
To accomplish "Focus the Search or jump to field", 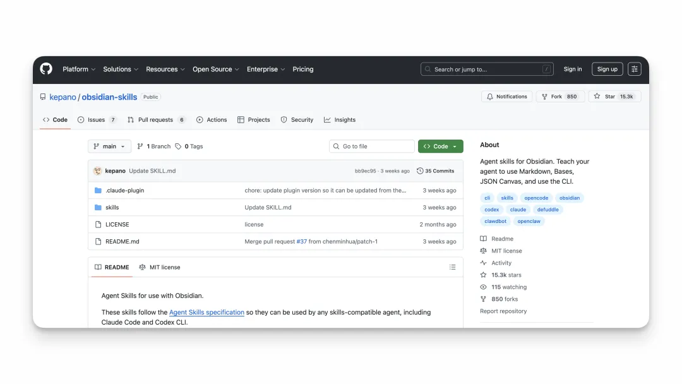I will pyautogui.click(x=487, y=69).
